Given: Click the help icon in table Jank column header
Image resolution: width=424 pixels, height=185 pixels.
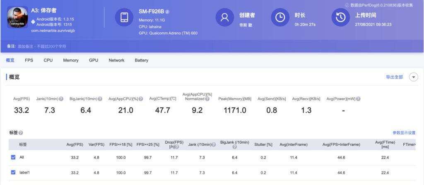Looking at the screenshot, I should tap(214, 145).
